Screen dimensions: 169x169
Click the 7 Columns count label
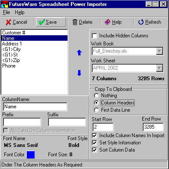(104, 79)
